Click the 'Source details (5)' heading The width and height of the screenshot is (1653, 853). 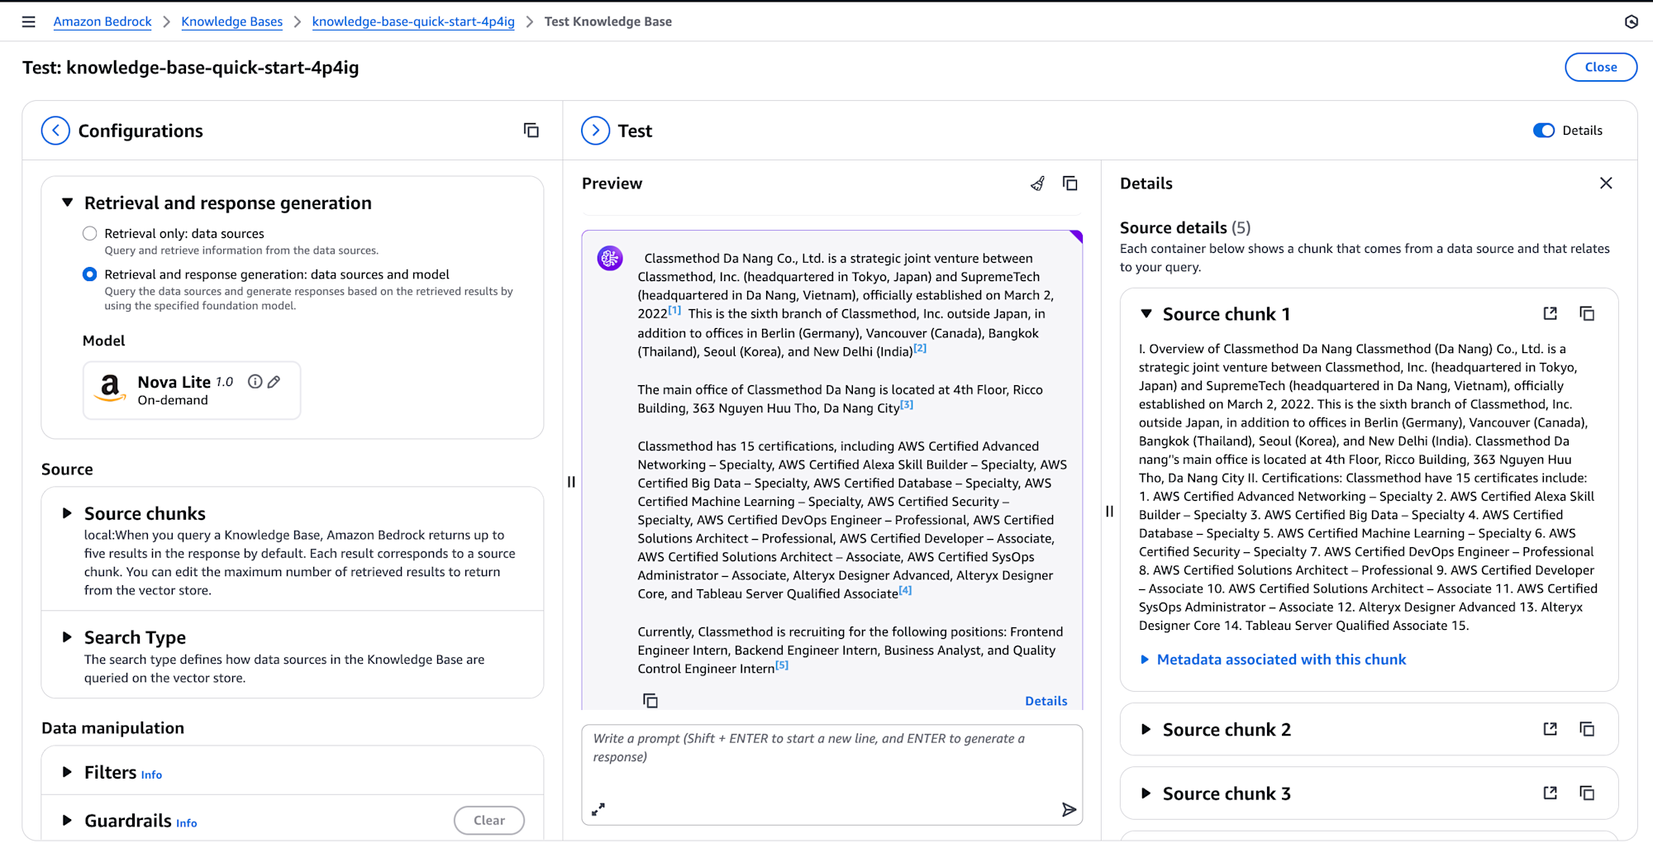pos(1185,227)
